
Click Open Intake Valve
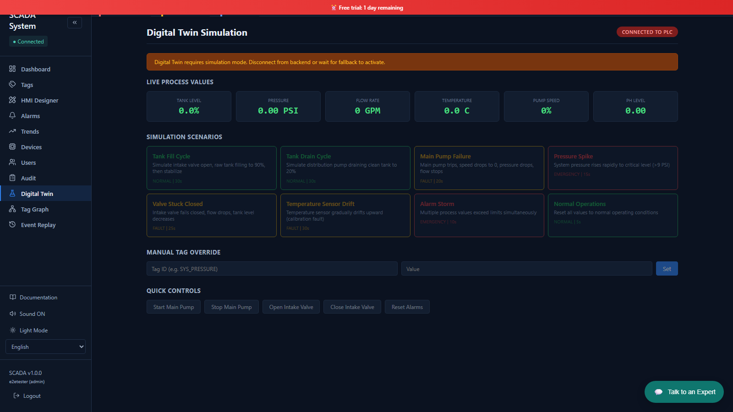coord(291,307)
